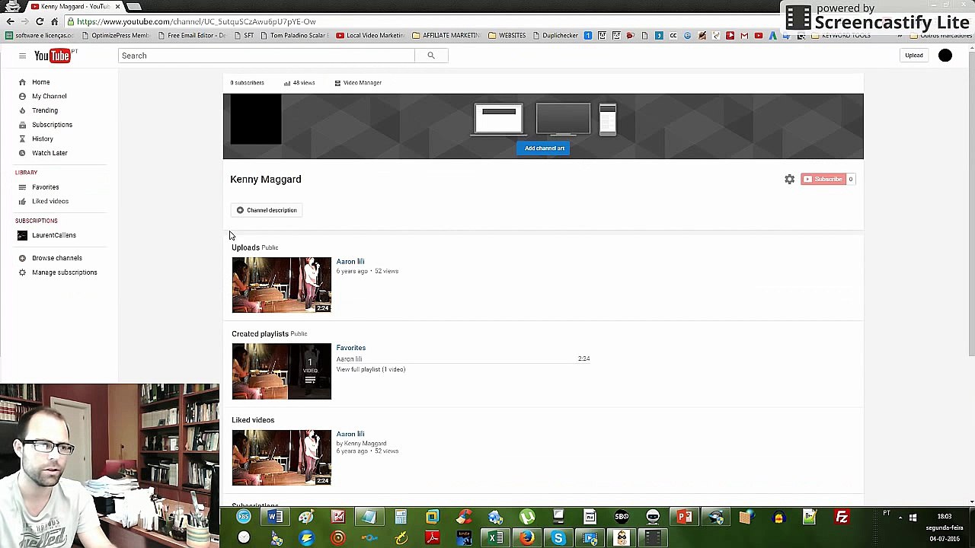Click the YouTube logo
Viewport: 975px width, 548px height.
[x=53, y=56]
